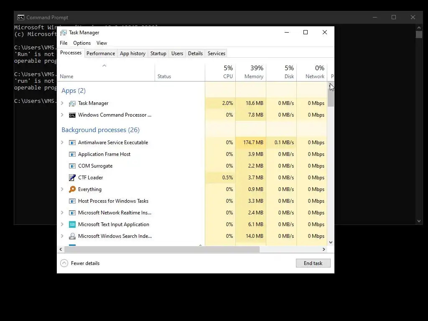Click the Microsoft Windows Search Indexer icon
The image size is (428, 321).
pyautogui.click(x=72, y=236)
